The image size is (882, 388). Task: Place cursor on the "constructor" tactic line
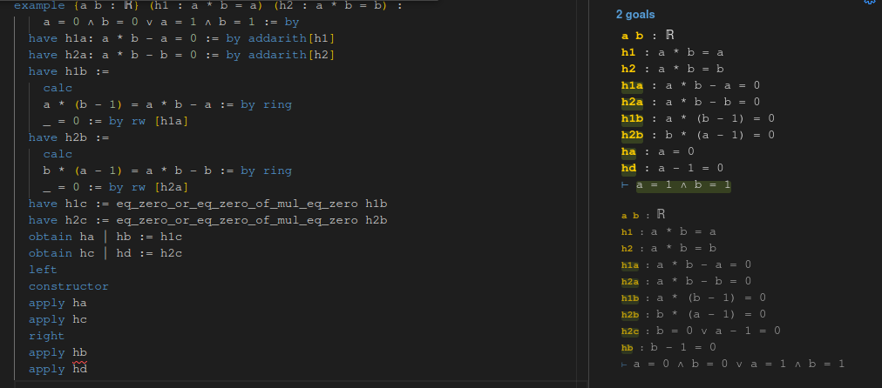[x=68, y=286]
